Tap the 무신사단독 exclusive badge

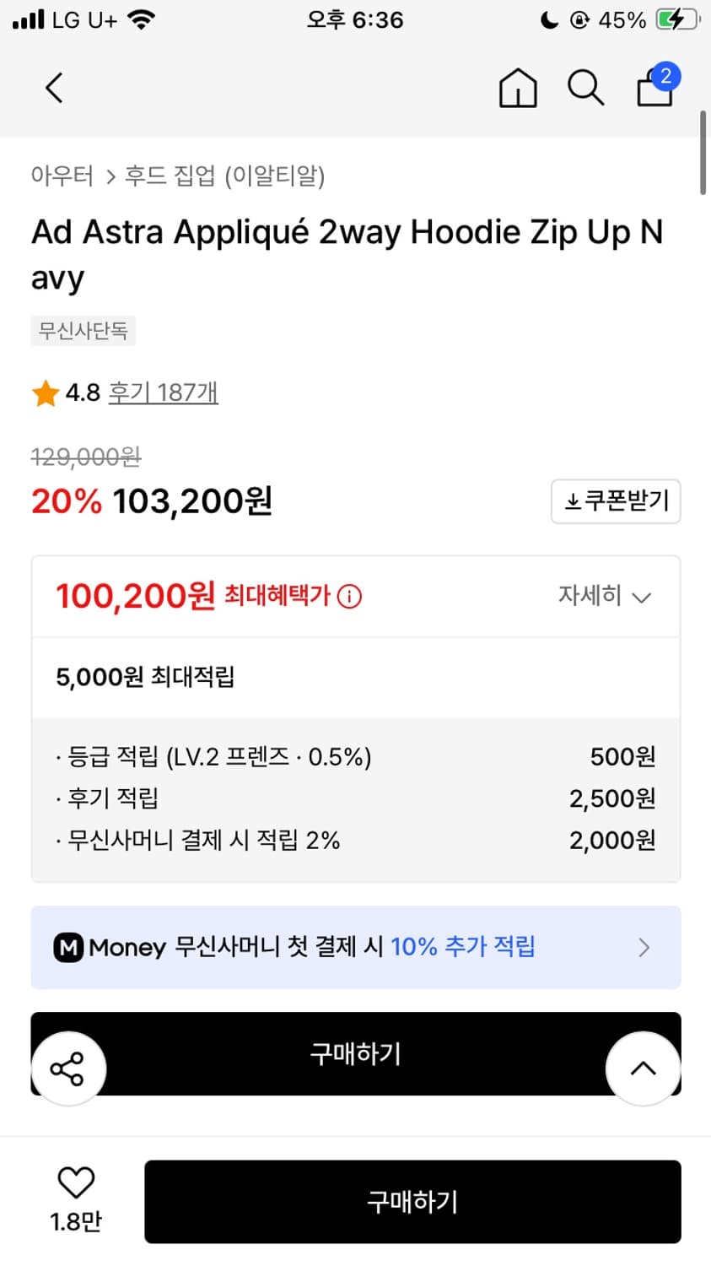click(83, 330)
